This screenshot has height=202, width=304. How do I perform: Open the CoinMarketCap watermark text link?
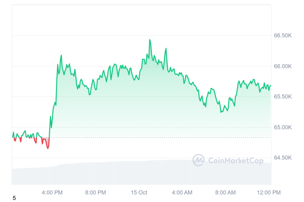(236, 161)
